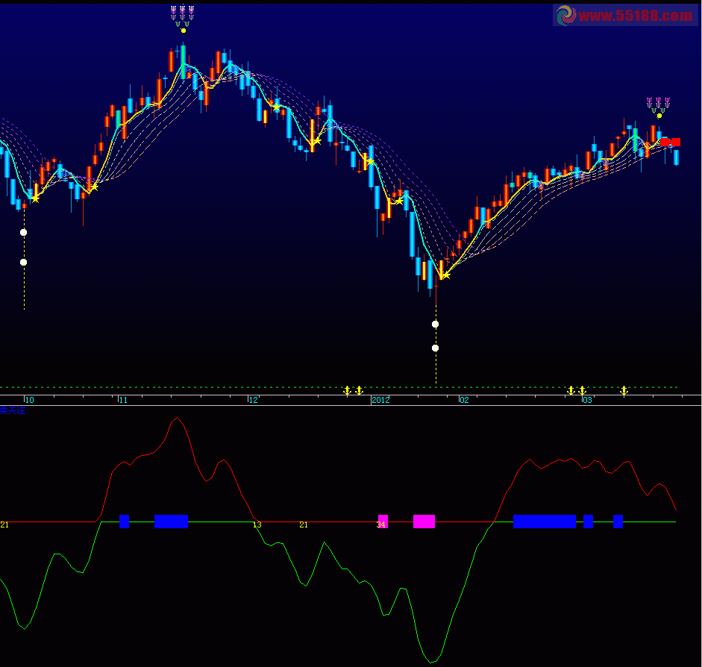The width and height of the screenshot is (702, 667).
Task: Click the number 34 on the narrow magenta bar
Action: point(381,525)
